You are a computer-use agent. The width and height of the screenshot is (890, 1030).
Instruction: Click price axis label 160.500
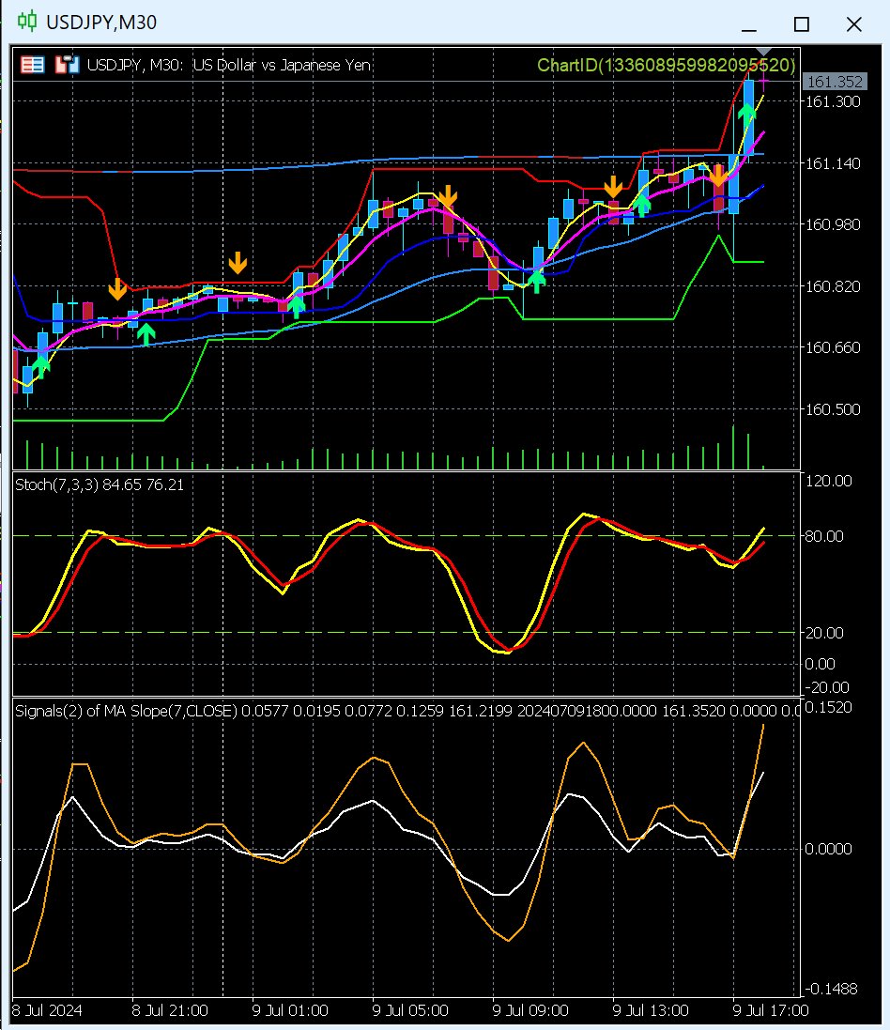point(833,409)
